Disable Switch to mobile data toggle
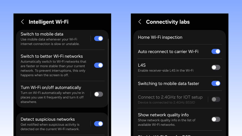This screenshot has height=136, width=242. tap(98, 39)
